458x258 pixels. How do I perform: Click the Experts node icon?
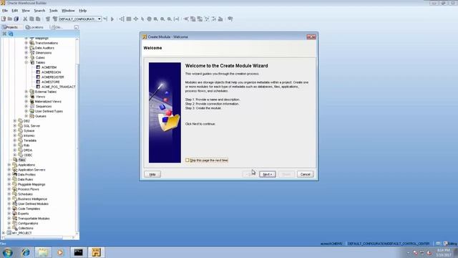pyautogui.click(x=14, y=214)
